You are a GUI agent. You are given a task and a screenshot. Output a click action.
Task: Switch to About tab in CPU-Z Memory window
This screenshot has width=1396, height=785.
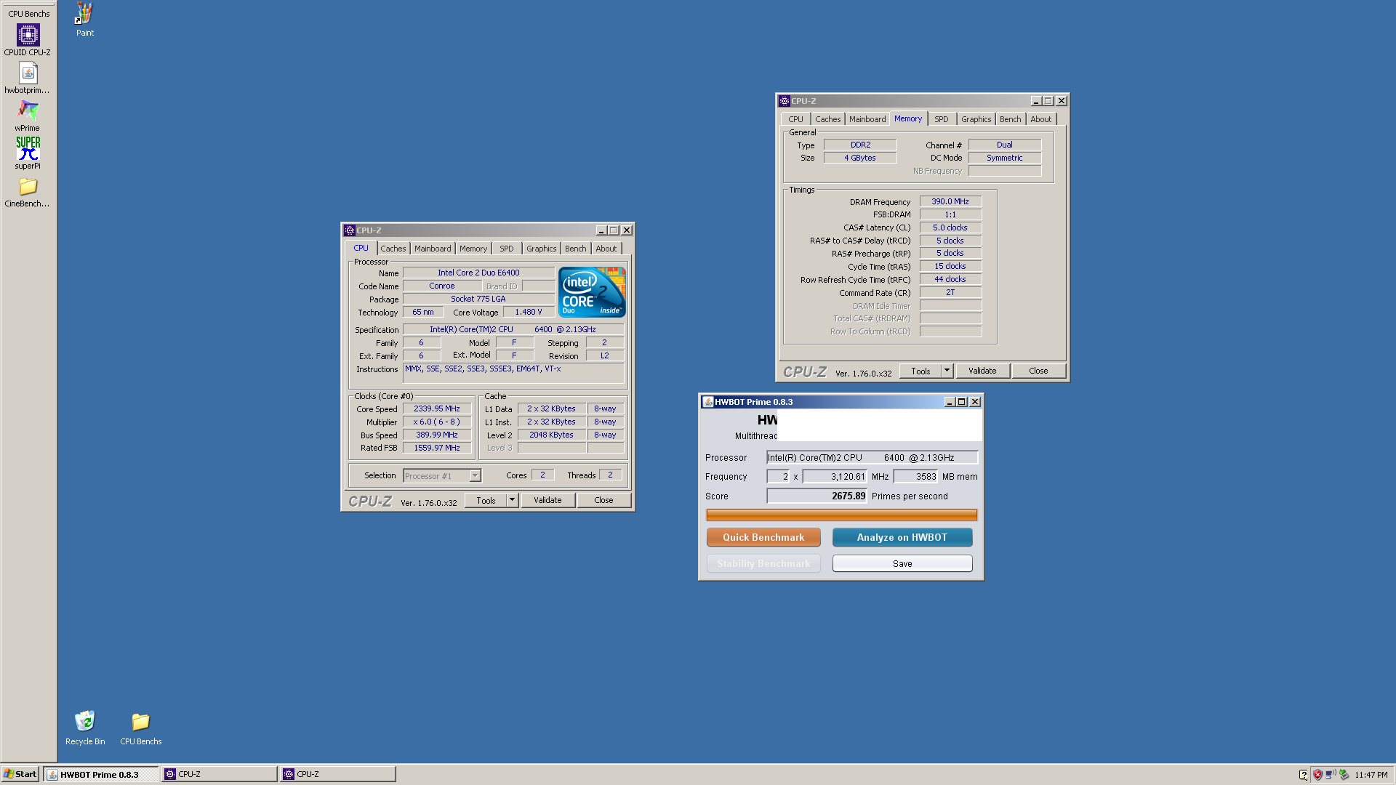[1041, 119]
